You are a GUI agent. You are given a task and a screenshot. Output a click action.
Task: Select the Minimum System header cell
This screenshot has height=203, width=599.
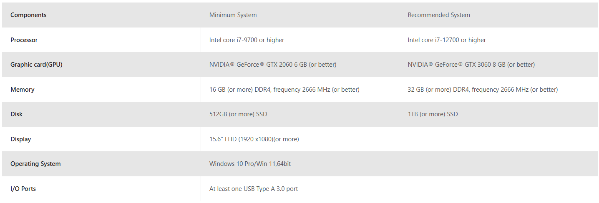pyautogui.click(x=233, y=15)
